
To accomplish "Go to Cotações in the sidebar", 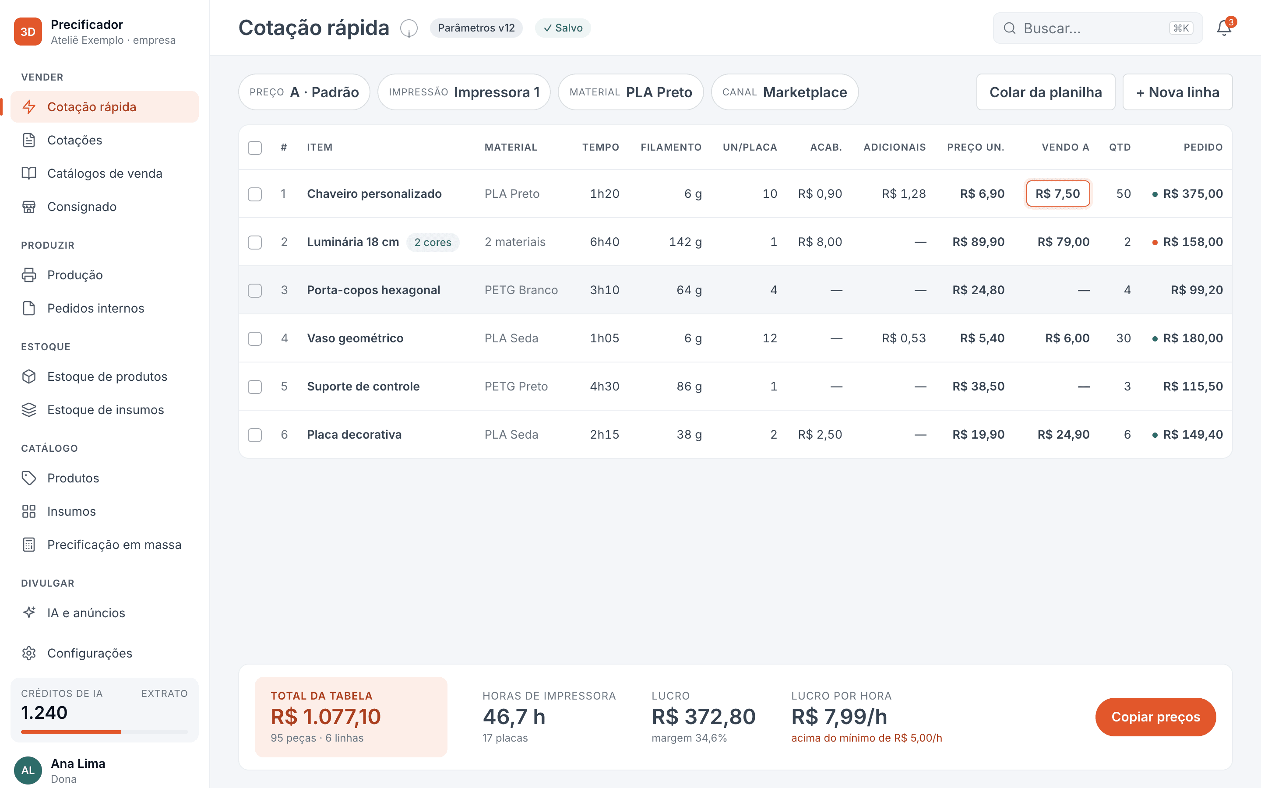I will [x=105, y=140].
